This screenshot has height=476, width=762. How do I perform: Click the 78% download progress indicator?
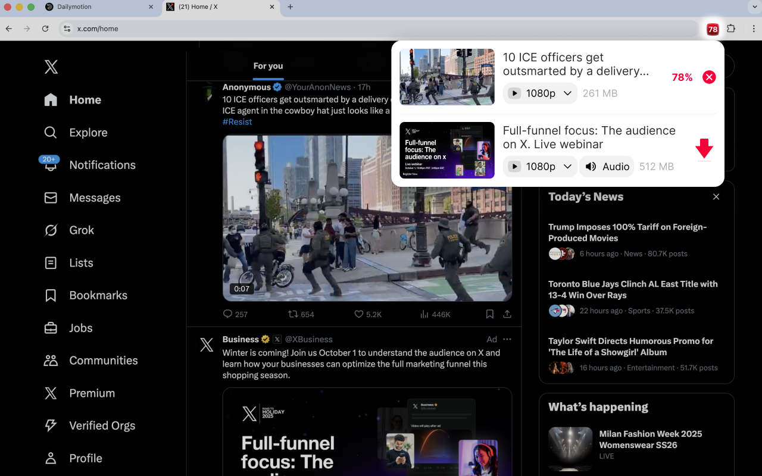click(681, 77)
